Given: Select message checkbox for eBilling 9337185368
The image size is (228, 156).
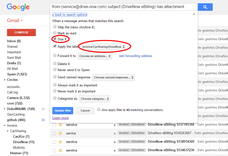Looking at the screenshot, I should pyautogui.click(x=54, y=125).
